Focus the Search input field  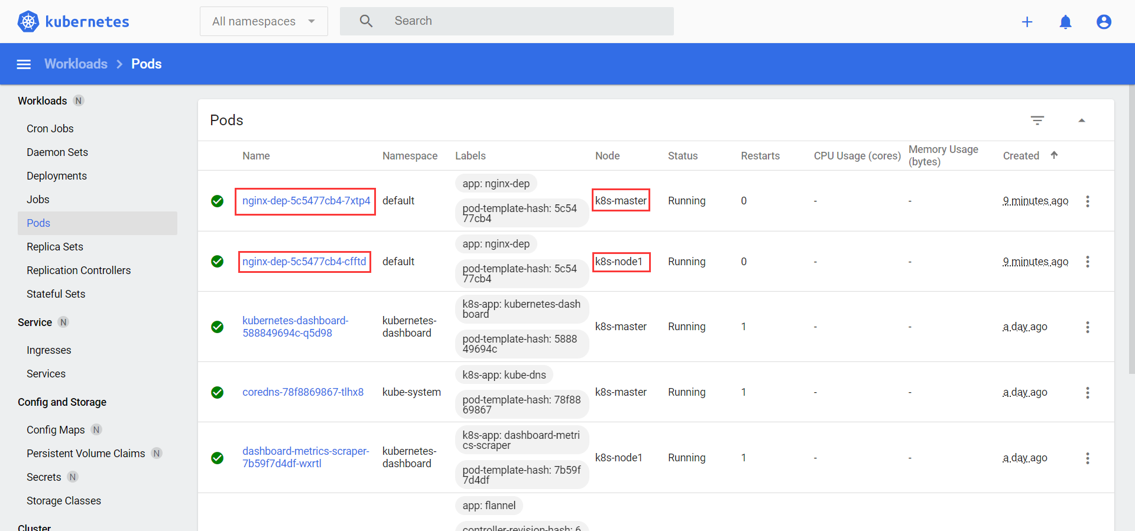pyautogui.click(x=507, y=21)
